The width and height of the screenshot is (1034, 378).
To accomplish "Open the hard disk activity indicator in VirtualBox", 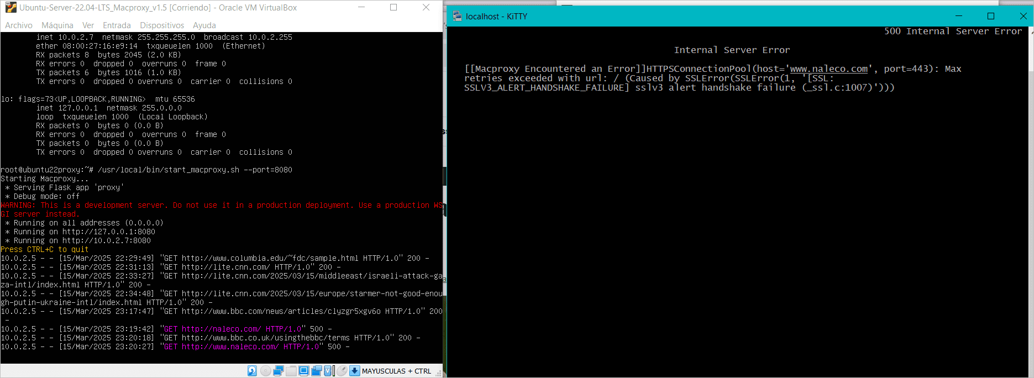I will [x=252, y=371].
